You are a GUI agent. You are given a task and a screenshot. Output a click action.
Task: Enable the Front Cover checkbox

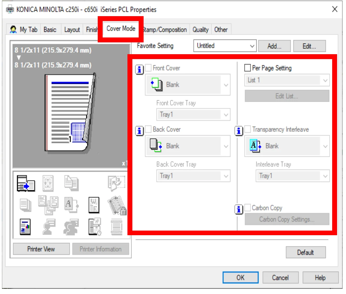pos(148,68)
